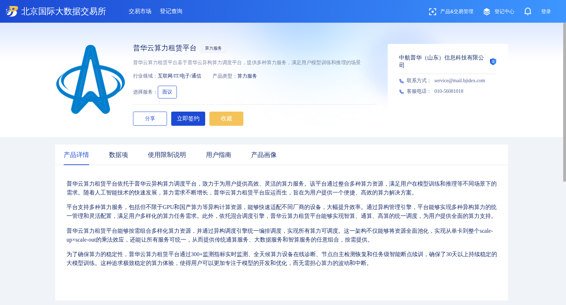Viewport: 566px width, 305px height.
Task: Click the phone icon beside 联系方式
Action: coord(402,81)
